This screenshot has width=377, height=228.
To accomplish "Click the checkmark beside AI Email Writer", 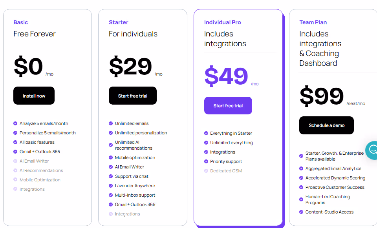I will coord(110,166).
